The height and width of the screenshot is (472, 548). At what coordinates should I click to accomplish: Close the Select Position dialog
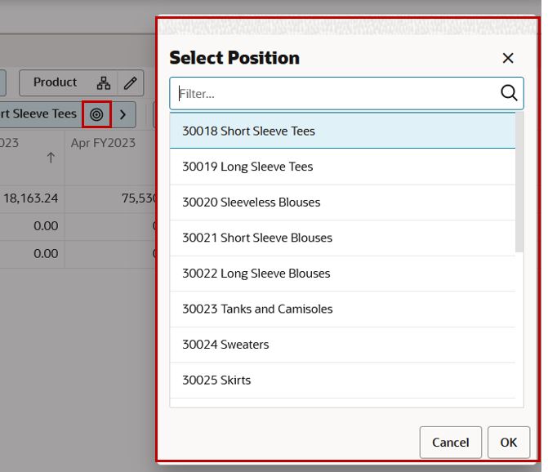[x=508, y=58]
